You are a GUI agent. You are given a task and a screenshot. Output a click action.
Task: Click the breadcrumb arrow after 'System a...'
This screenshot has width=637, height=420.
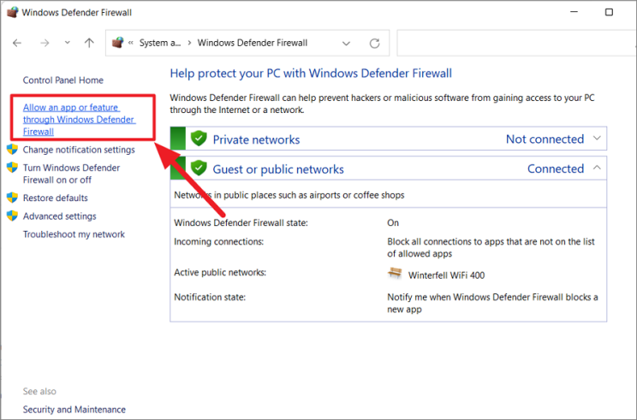click(x=189, y=43)
